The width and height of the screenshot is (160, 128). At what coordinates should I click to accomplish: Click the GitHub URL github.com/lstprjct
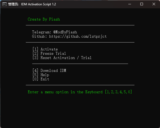(x=78, y=36)
